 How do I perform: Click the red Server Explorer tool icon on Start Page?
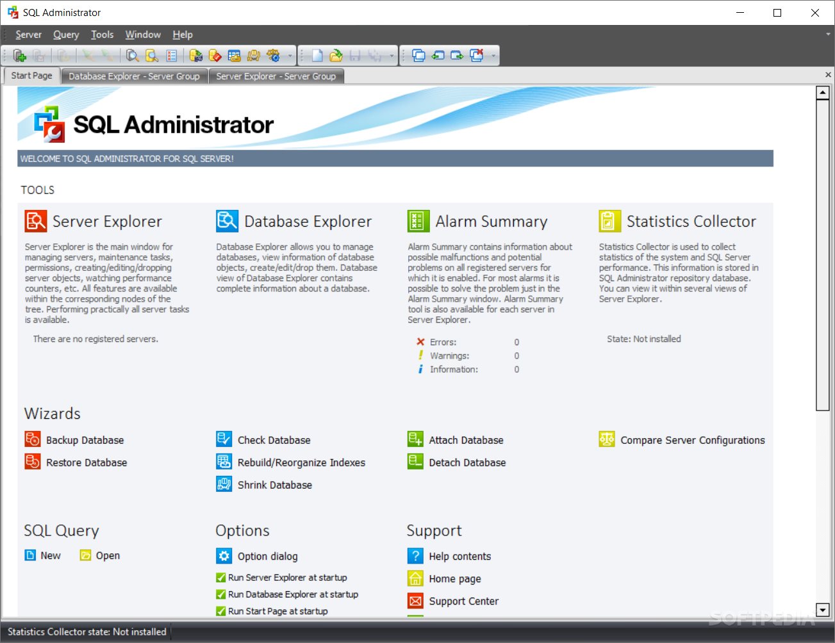pos(36,221)
